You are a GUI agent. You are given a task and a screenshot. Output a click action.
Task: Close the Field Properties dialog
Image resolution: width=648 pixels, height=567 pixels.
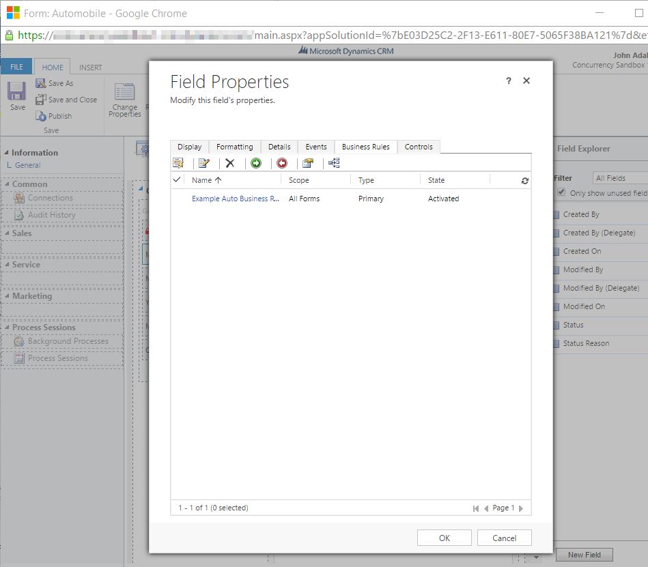pyautogui.click(x=526, y=81)
